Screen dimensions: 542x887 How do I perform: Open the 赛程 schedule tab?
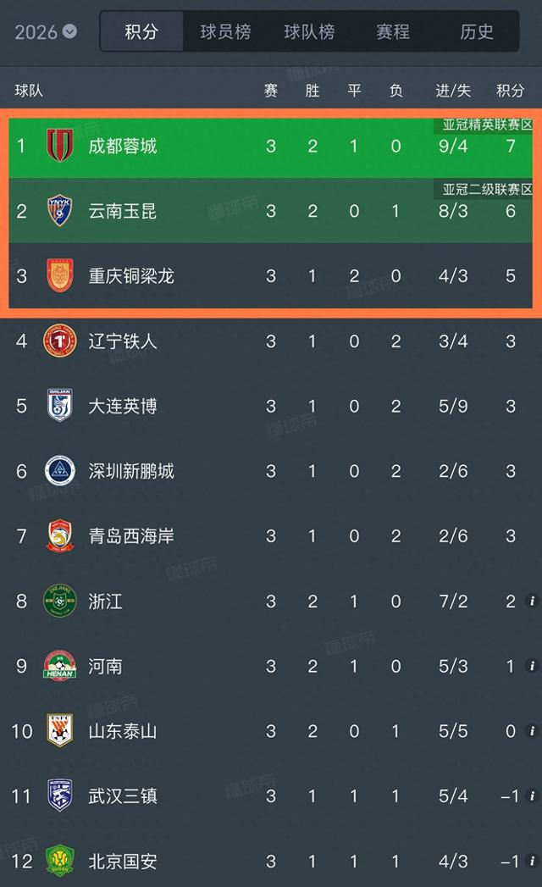pyautogui.click(x=388, y=31)
